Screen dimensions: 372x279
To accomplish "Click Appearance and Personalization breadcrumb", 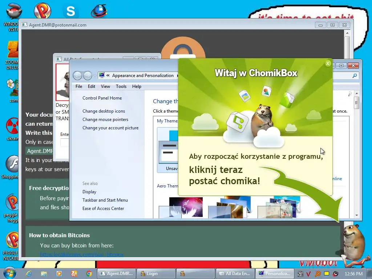I will (x=143, y=76).
